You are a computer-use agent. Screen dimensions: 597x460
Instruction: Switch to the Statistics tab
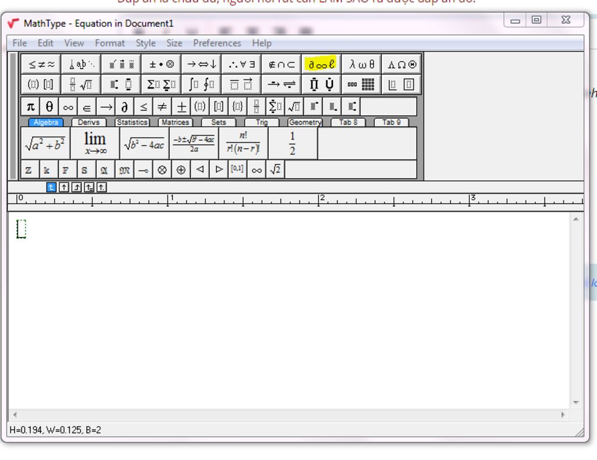[132, 122]
